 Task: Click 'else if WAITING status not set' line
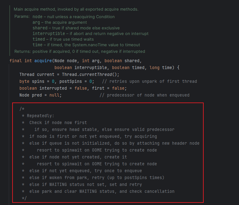coord(85,184)
